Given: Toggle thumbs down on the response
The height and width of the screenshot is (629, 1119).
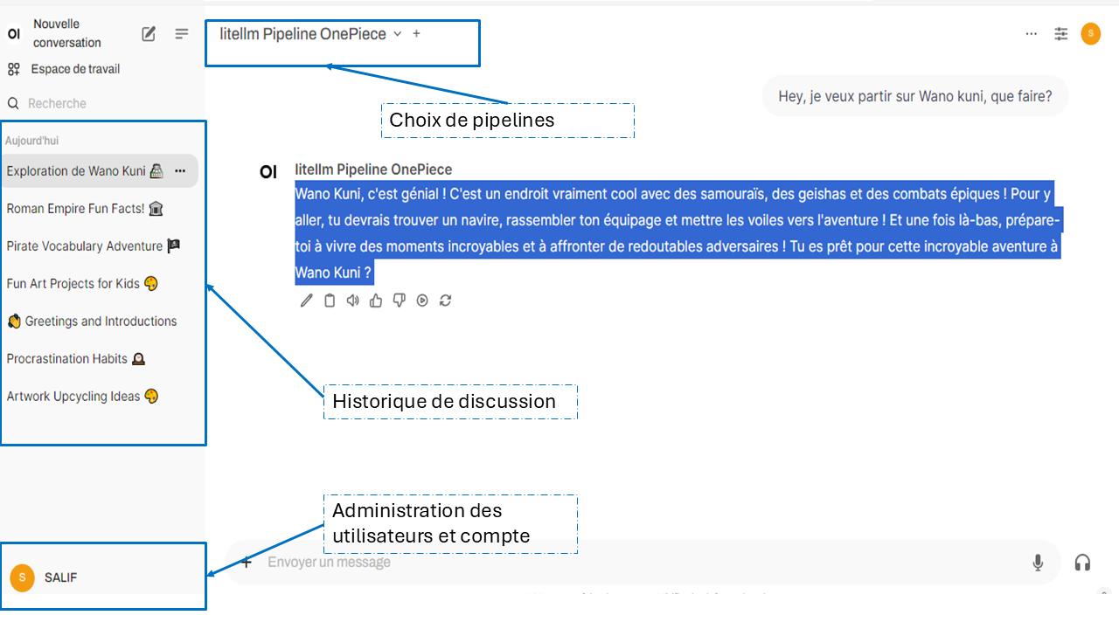Looking at the screenshot, I should coord(400,301).
